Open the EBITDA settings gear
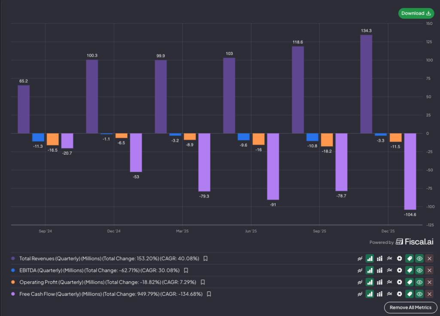Viewport: 440px width, 316px height. (399, 270)
